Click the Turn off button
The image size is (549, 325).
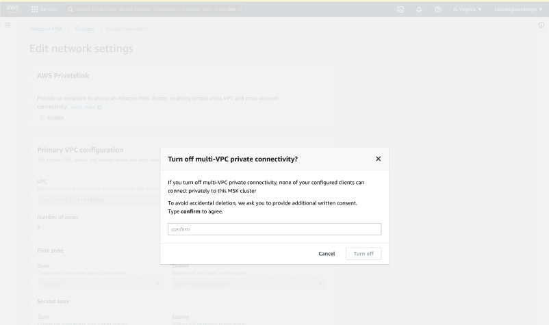click(x=363, y=254)
